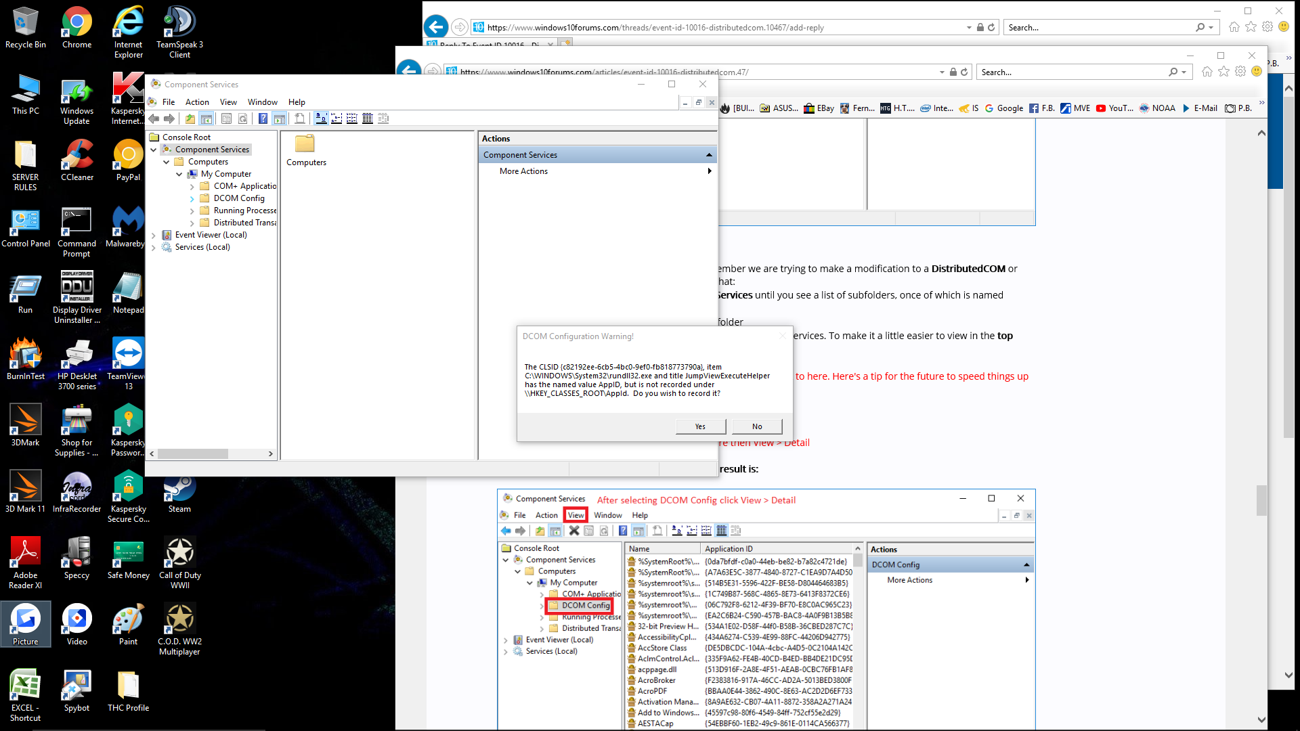Viewport: 1300px width, 731px height.
Task: Click Yes in the DCOM warning dialog
Action: (x=700, y=426)
